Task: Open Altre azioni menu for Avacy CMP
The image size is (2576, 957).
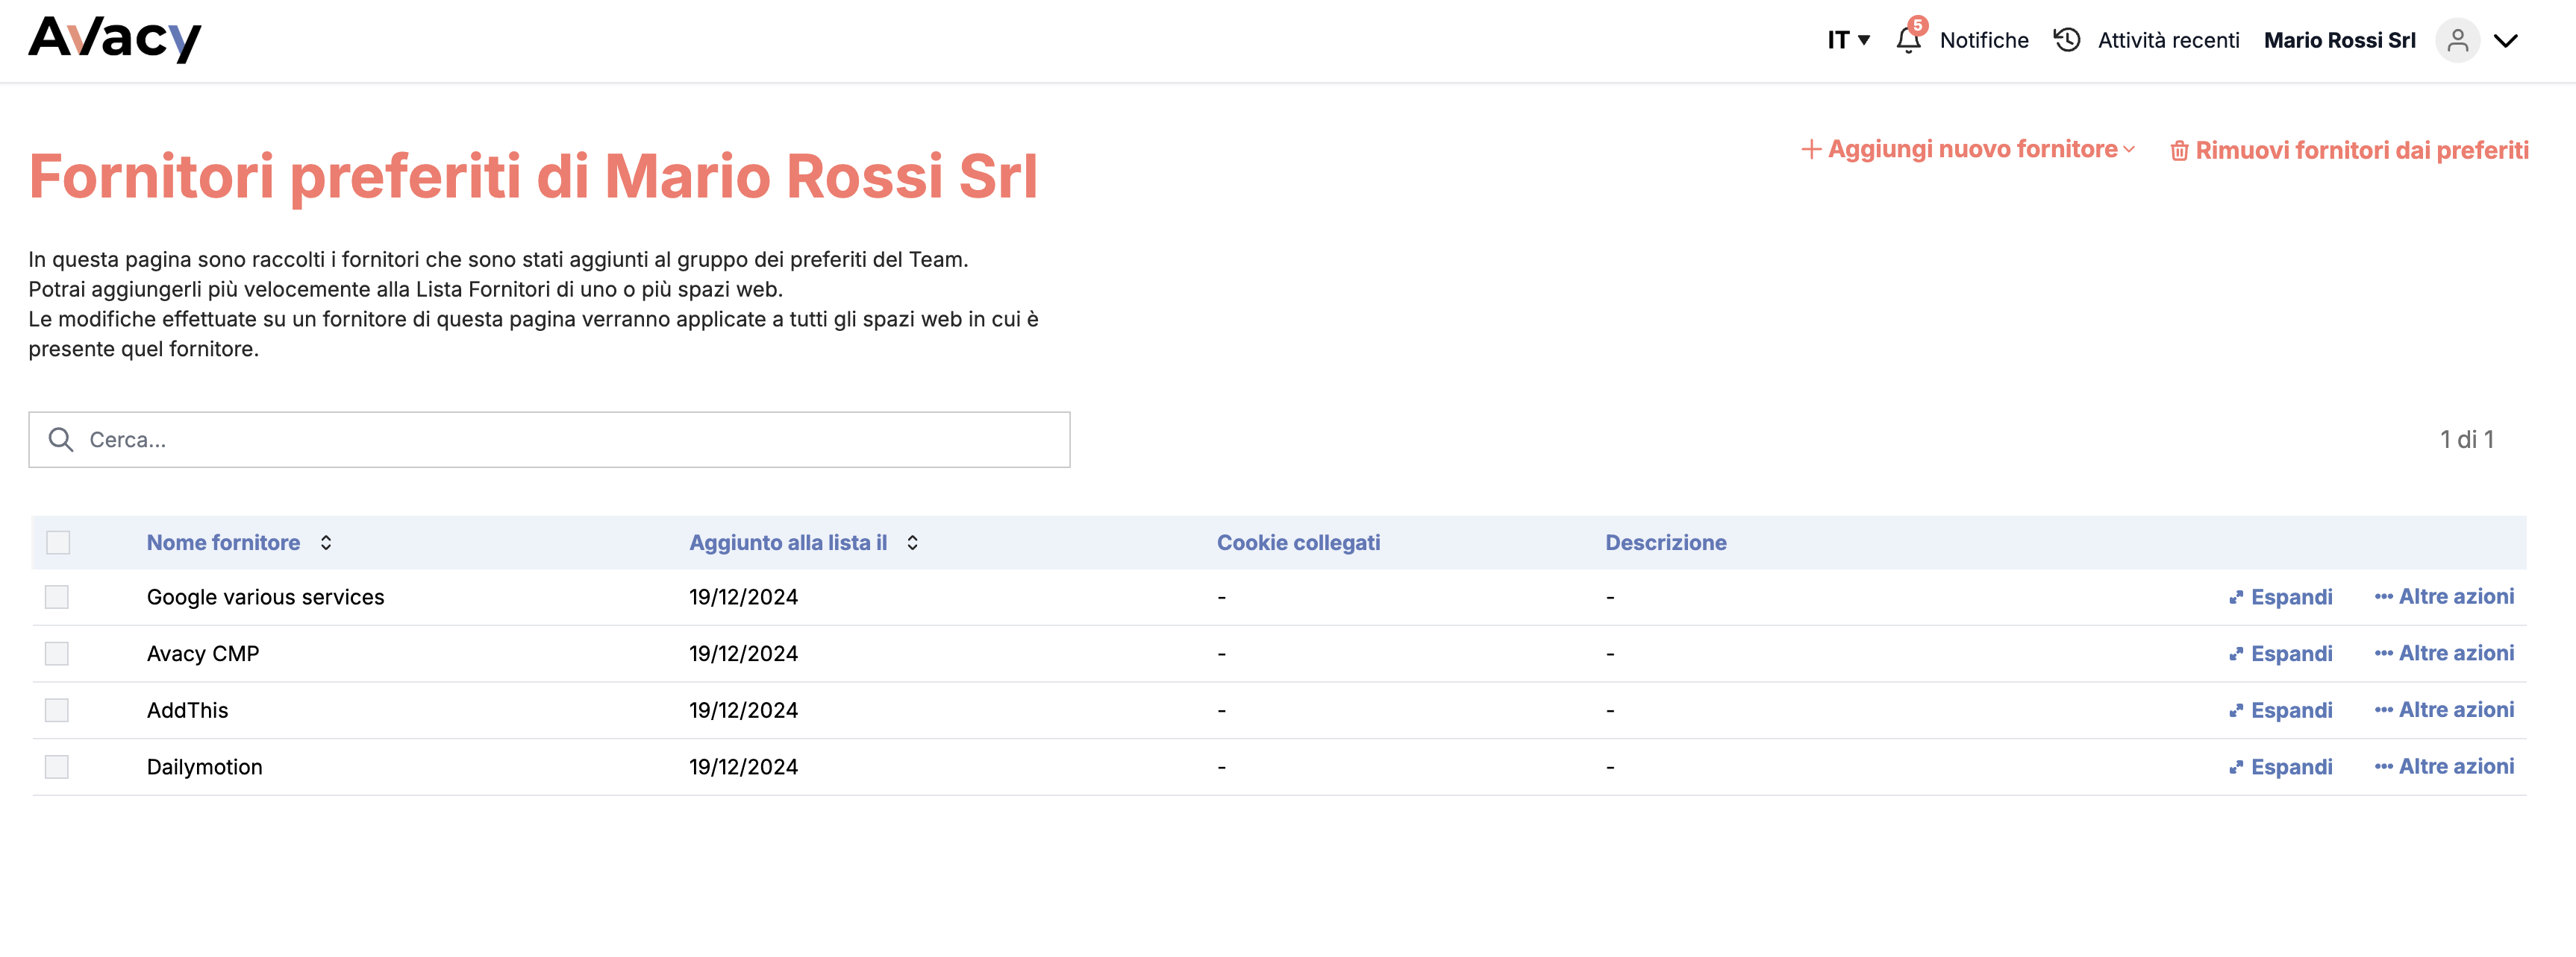Action: [x=2444, y=654]
